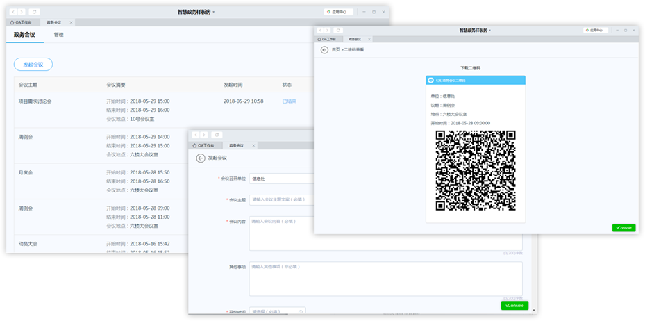Click forward arrow in QR code window toolbar
Screen dimensions: 645x321
point(327,31)
